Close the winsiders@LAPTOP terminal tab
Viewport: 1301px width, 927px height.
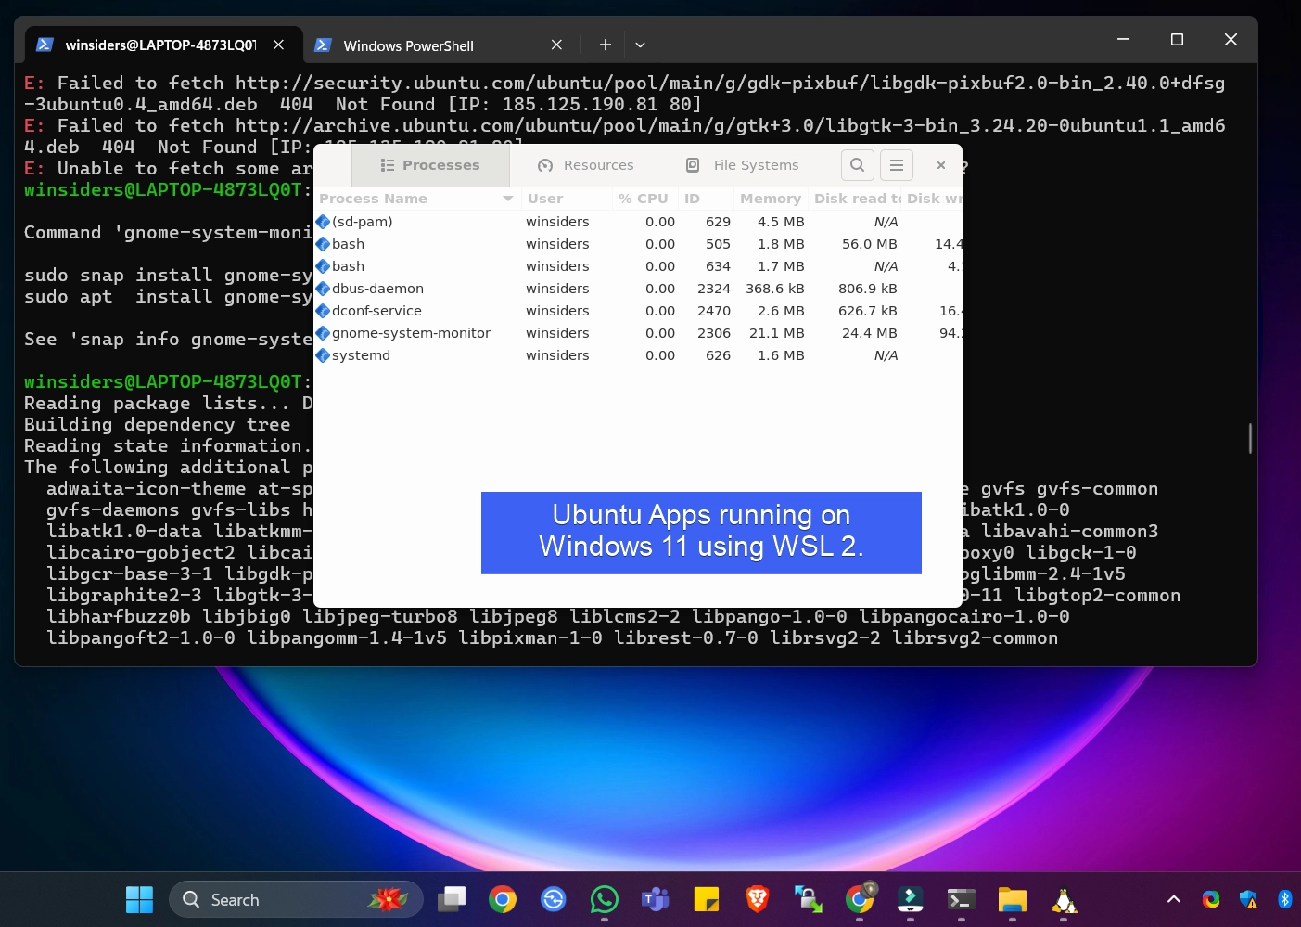[278, 45]
